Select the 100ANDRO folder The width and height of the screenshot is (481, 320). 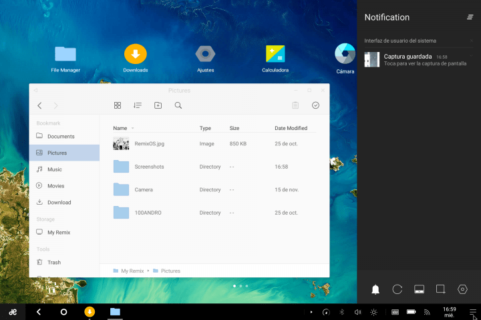[121, 213]
